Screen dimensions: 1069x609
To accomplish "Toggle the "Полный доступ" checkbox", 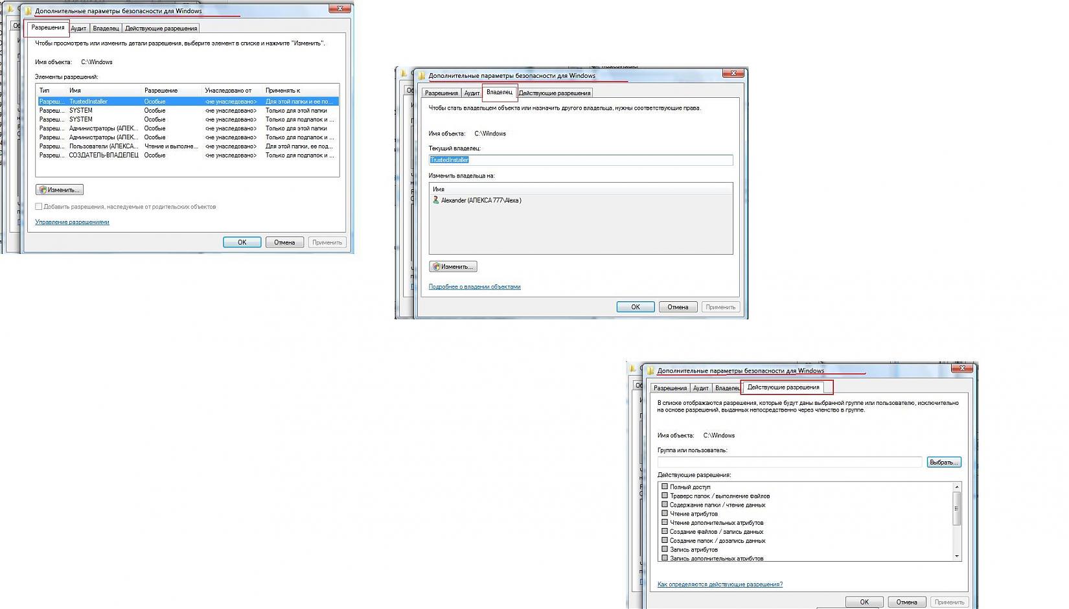I will pyautogui.click(x=664, y=487).
